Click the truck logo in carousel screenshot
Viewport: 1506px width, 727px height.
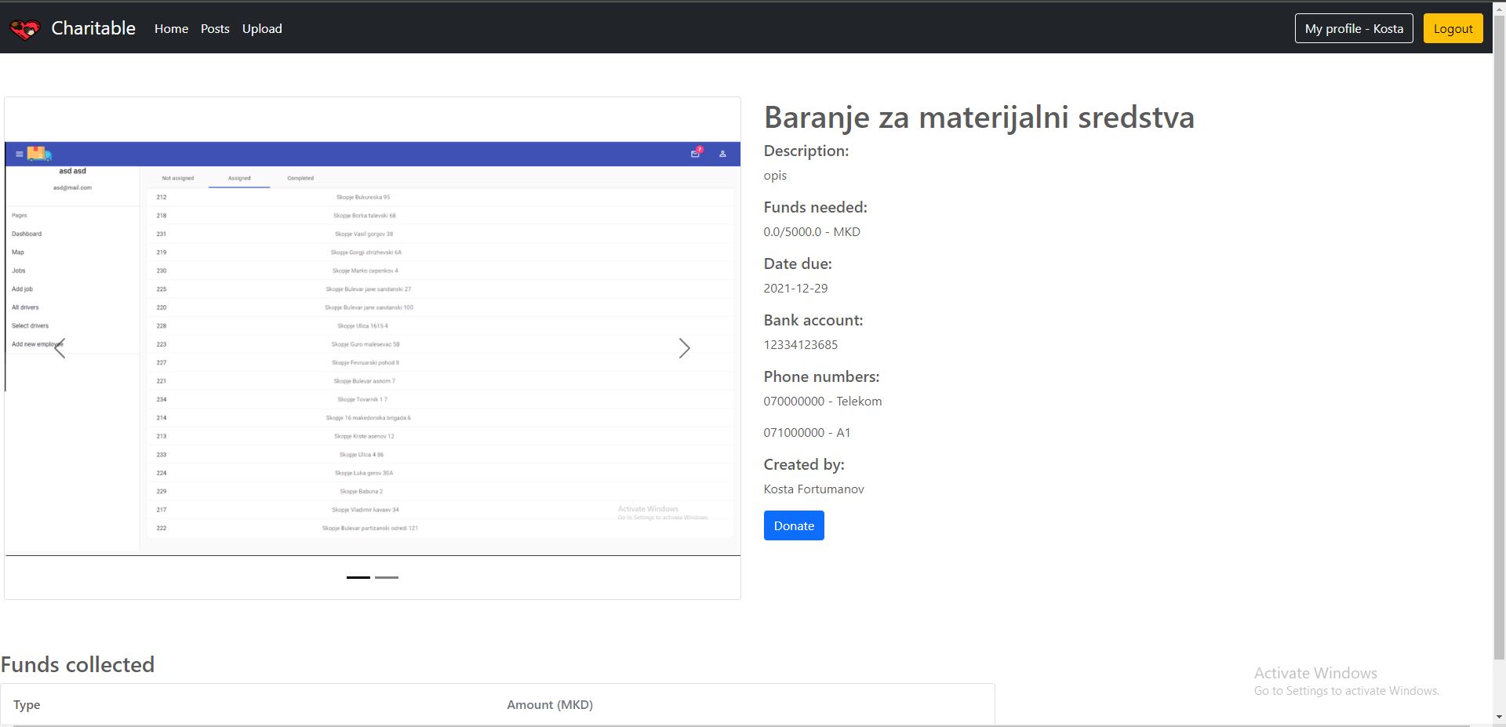tap(38, 154)
